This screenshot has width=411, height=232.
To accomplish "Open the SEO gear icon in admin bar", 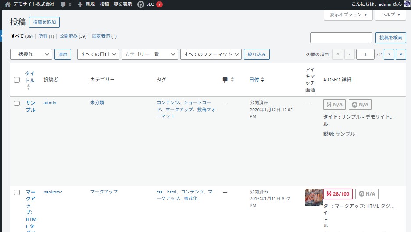I will (x=140, y=4).
